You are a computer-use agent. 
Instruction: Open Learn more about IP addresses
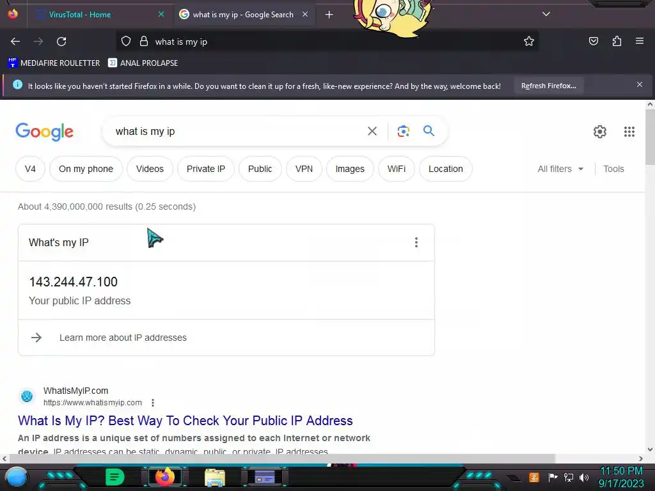point(123,338)
